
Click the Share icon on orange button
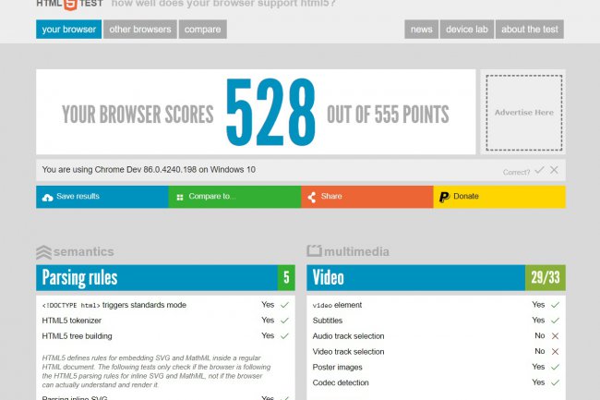click(312, 197)
